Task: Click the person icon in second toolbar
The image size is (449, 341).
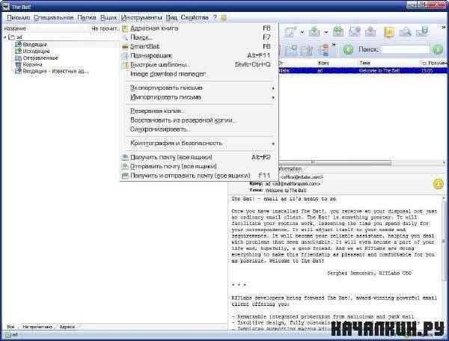Action: [324, 50]
